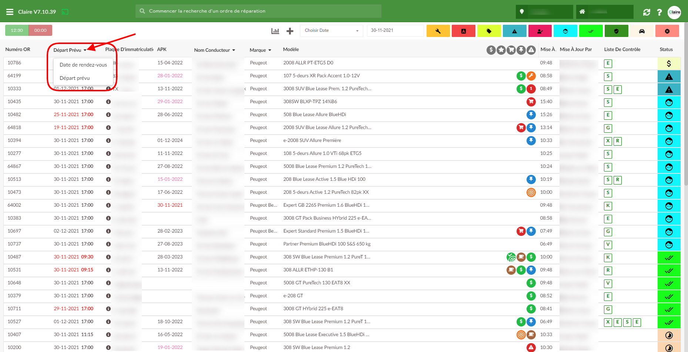Image resolution: width=688 pixels, height=352 pixels.
Task: Sort by Modèle column header
Action: 291,49
